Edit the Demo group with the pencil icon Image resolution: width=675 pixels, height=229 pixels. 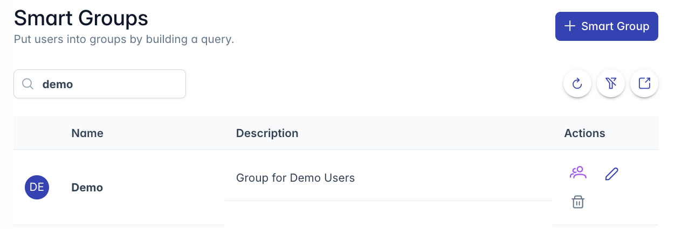(611, 174)
